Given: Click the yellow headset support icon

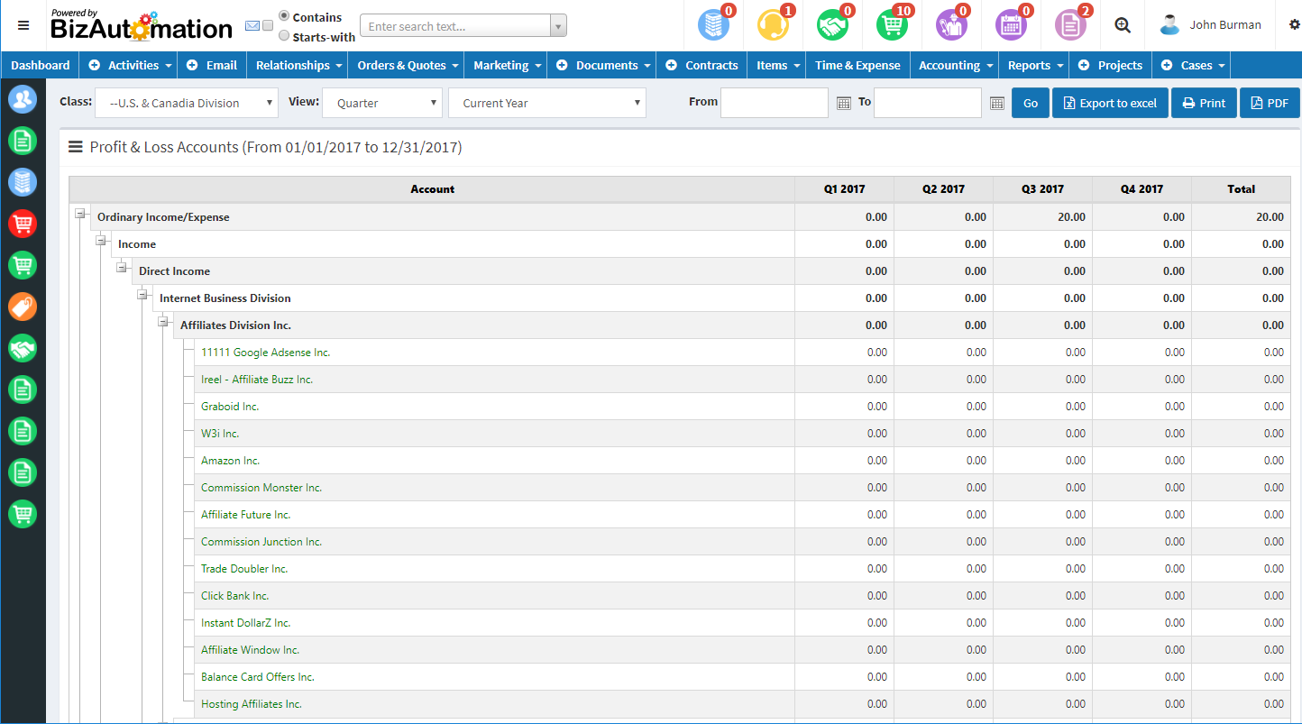Looking at the screenshot, I should click(x=773, y=25).
